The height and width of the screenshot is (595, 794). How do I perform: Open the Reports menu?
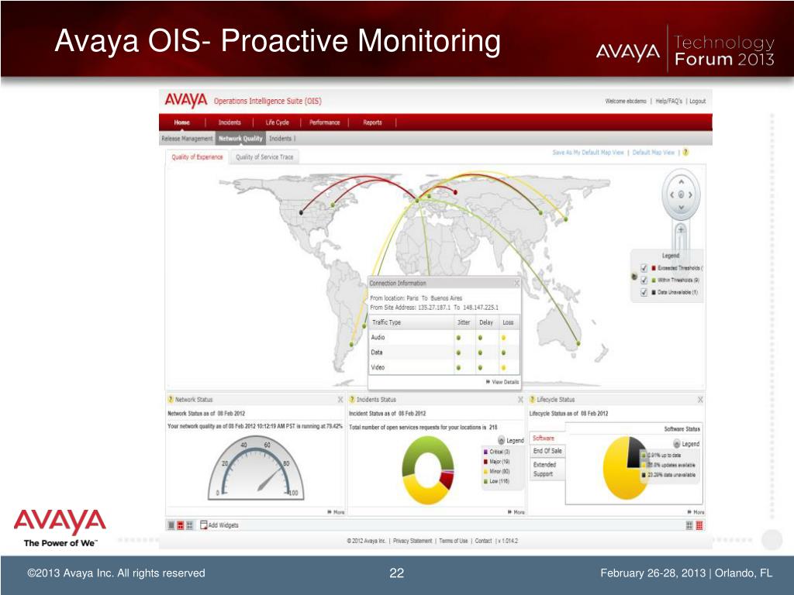click(x=372, y=122)
